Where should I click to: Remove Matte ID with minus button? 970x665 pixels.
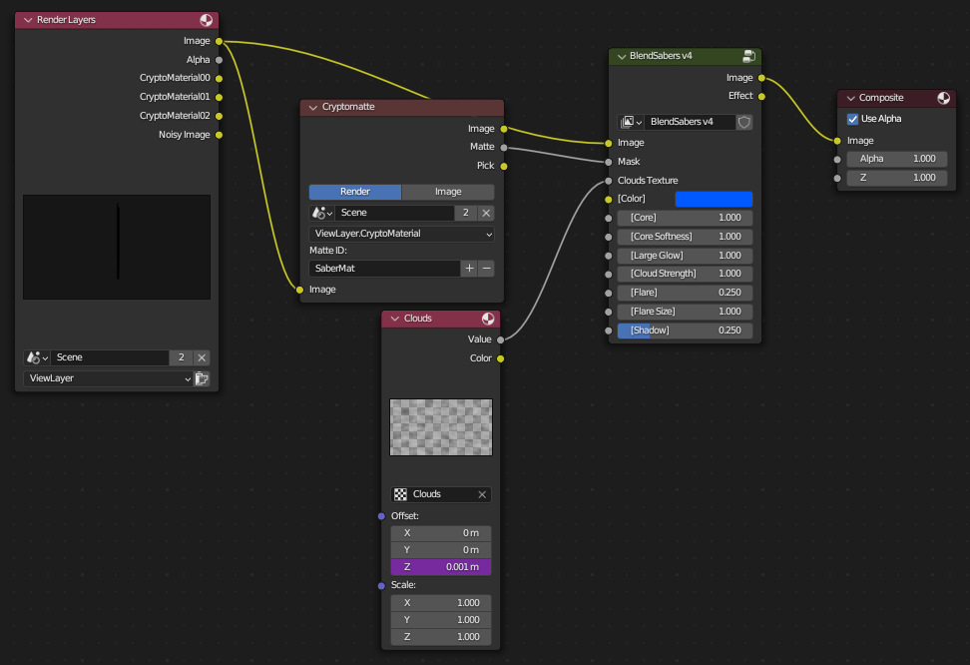486,269
